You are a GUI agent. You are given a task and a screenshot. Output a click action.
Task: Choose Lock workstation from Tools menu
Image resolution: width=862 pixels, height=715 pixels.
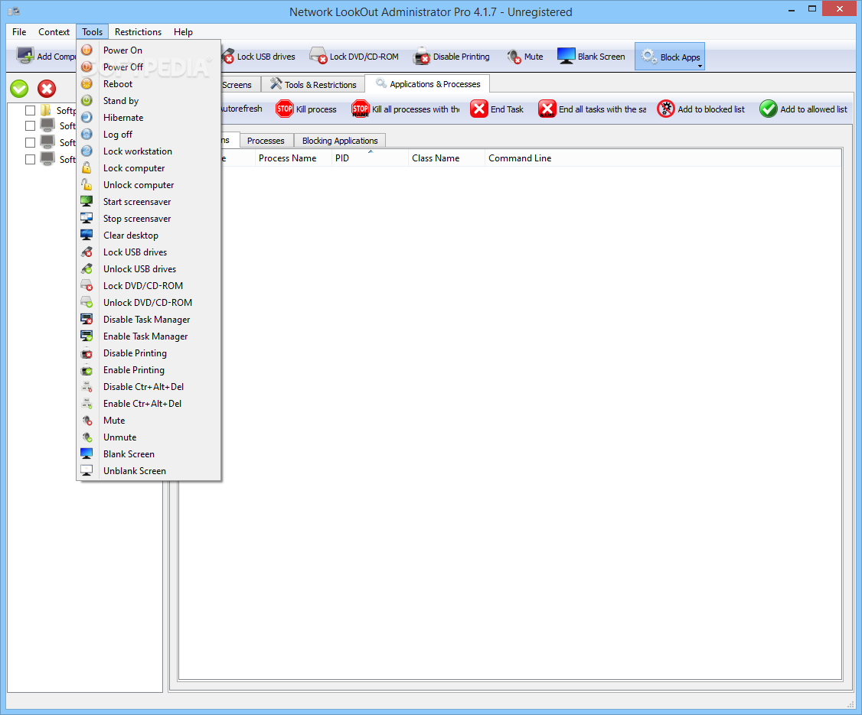click(x=149, y=151)
